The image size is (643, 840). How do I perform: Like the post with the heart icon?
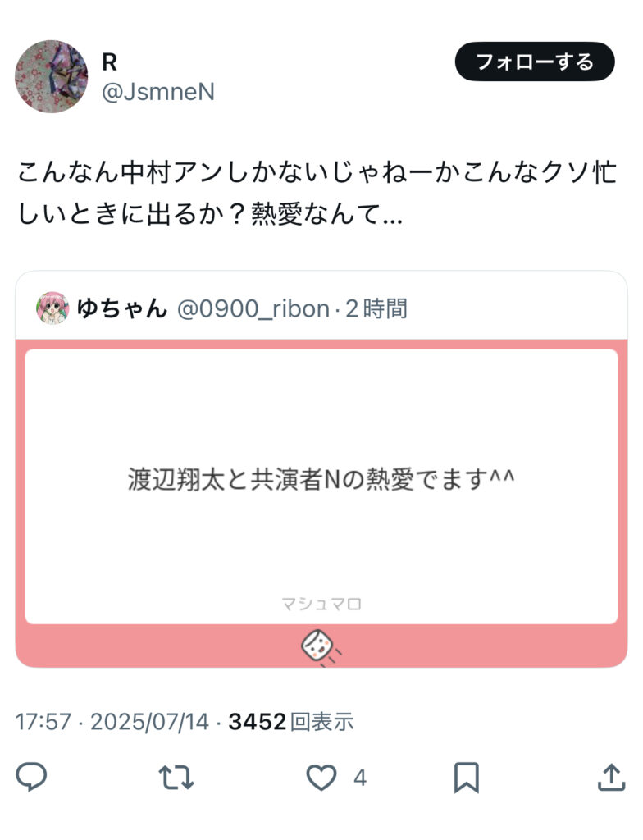(321, 778)
